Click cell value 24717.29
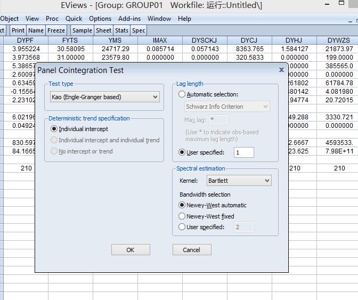This screenshot has height=300, width=358. (116, 49)
